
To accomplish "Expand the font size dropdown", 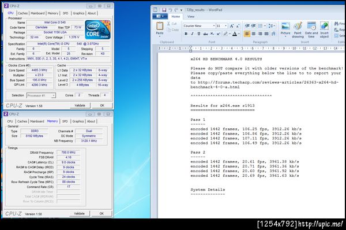I will (225, 26).
